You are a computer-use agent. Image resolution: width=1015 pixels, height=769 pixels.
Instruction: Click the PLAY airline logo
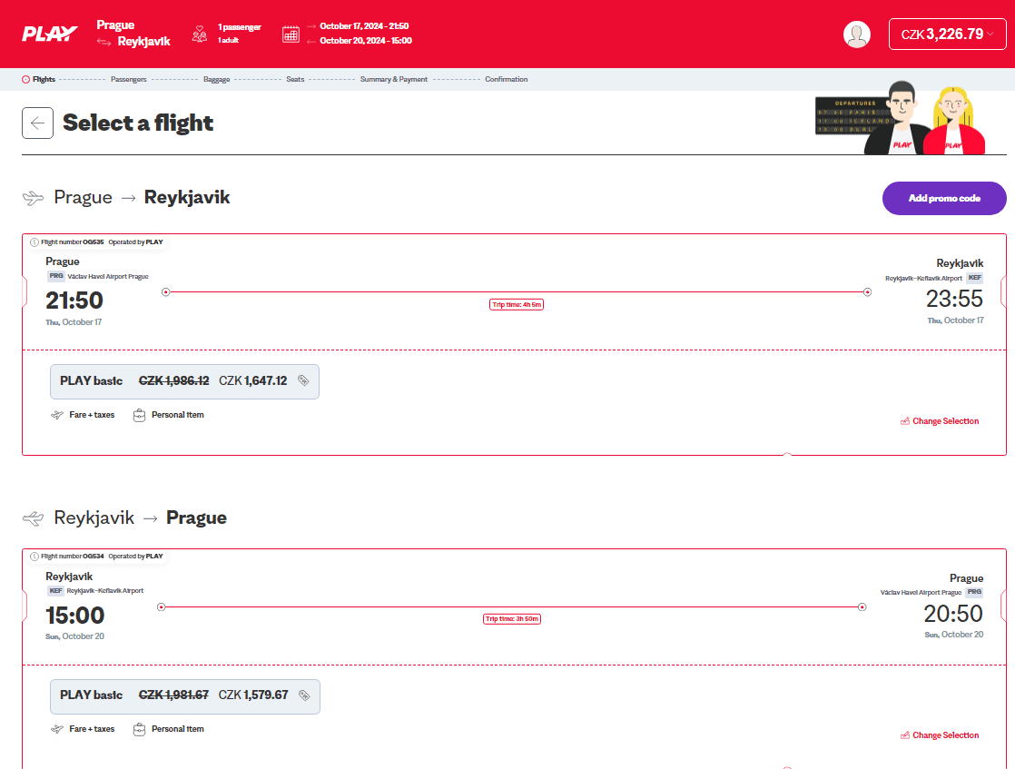tap(50, 34)
